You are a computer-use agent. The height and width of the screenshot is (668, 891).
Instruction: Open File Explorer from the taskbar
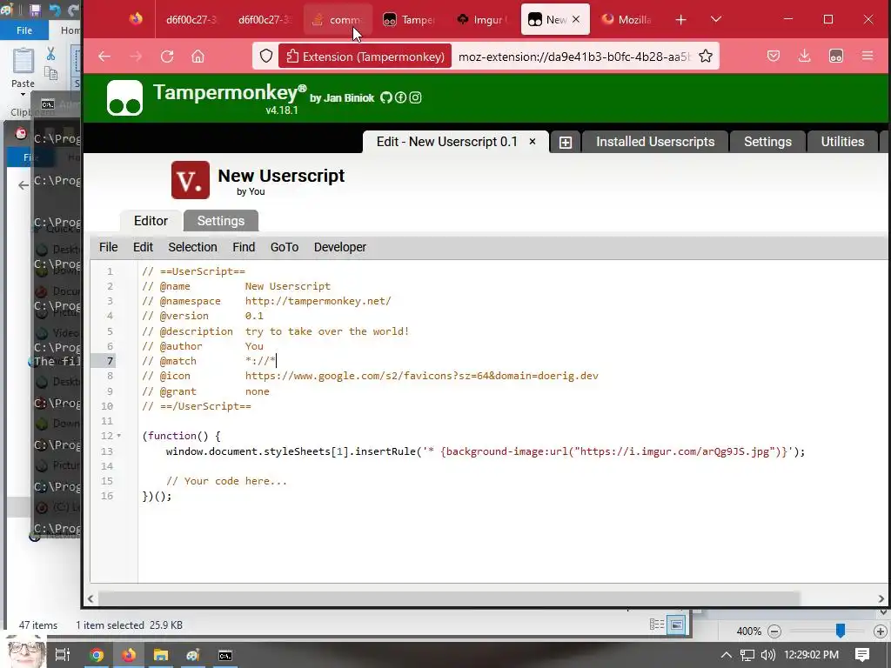point(161,655)
